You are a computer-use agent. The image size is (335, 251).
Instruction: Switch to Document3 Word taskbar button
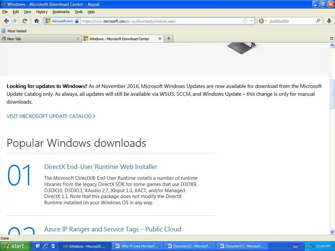242,246
